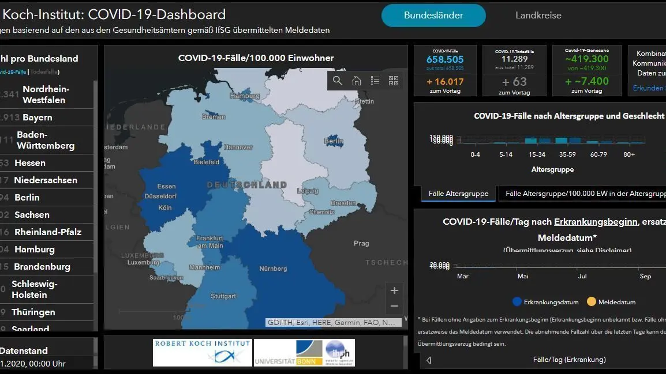The width and height of the screenshot is (666, 374).
Task: Select the Fälle Altersgruppe tab
Action: (x=458, y=194)
